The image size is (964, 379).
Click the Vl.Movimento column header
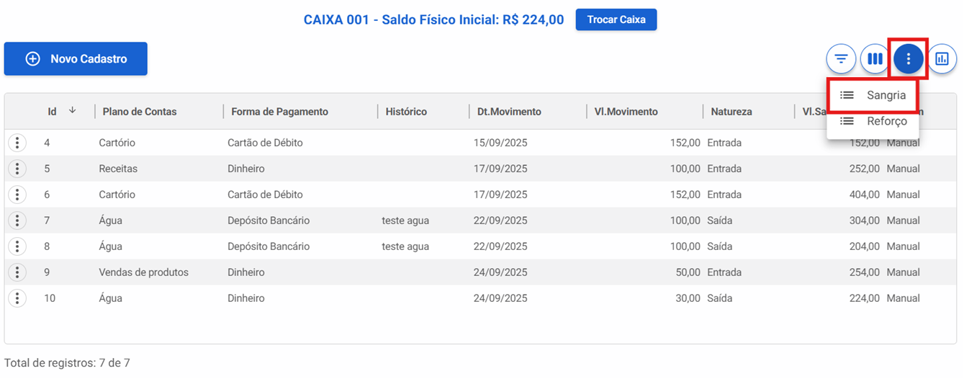(x=626, y=112)
